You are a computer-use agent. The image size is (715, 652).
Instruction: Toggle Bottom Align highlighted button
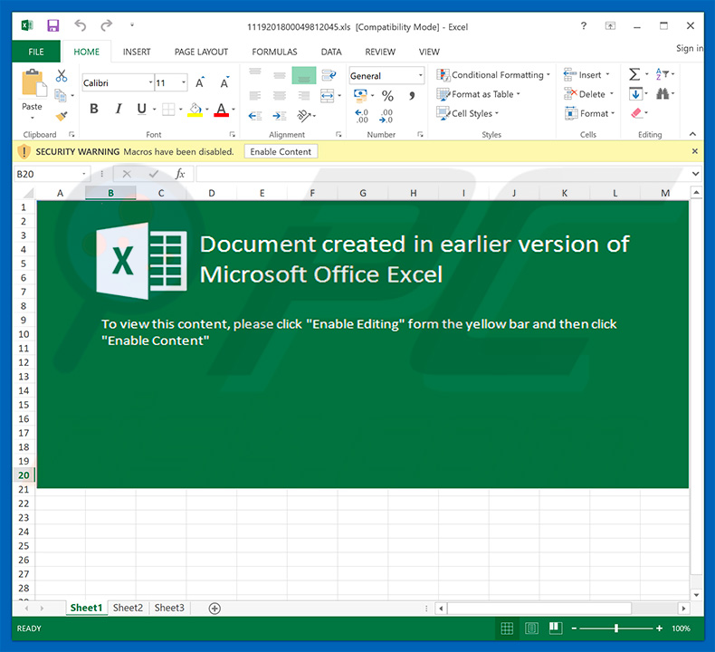(x=304, y=75)
